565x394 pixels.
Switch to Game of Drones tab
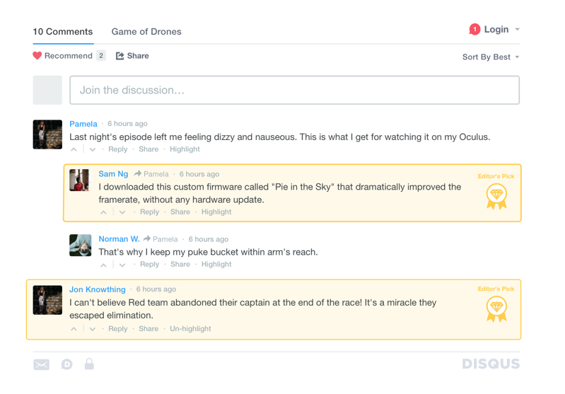pos(146,32)
